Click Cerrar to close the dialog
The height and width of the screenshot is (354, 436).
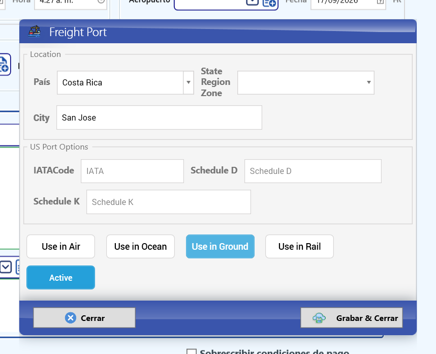(84, 318)
